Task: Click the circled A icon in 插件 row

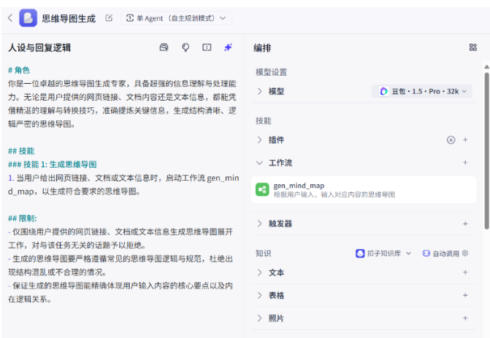Action: tap(451, 139)
